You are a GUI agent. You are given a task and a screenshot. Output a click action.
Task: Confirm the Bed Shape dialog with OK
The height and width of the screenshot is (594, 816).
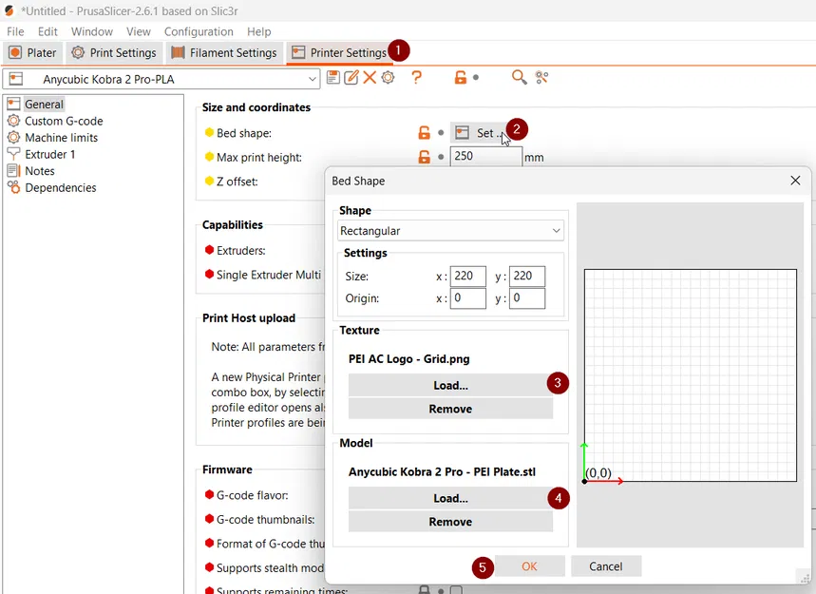pyautogui.click(x=529, y=566)
